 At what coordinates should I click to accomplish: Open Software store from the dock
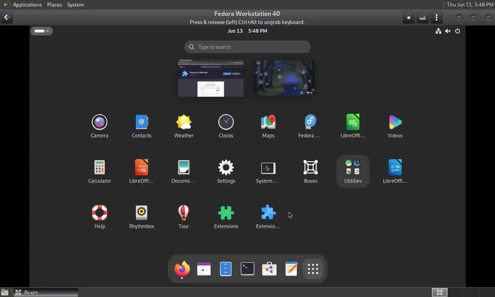point(269,269)
